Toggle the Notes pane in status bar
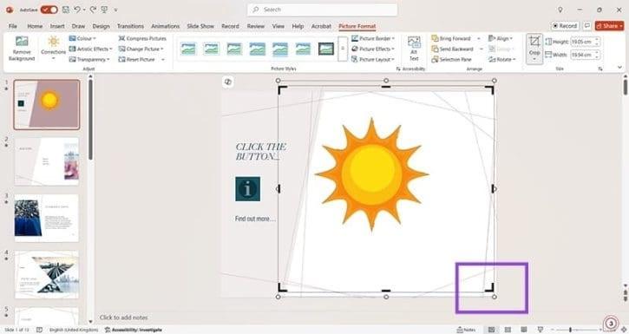The width and height of the screenshot is (629, 334). (466, 330)
